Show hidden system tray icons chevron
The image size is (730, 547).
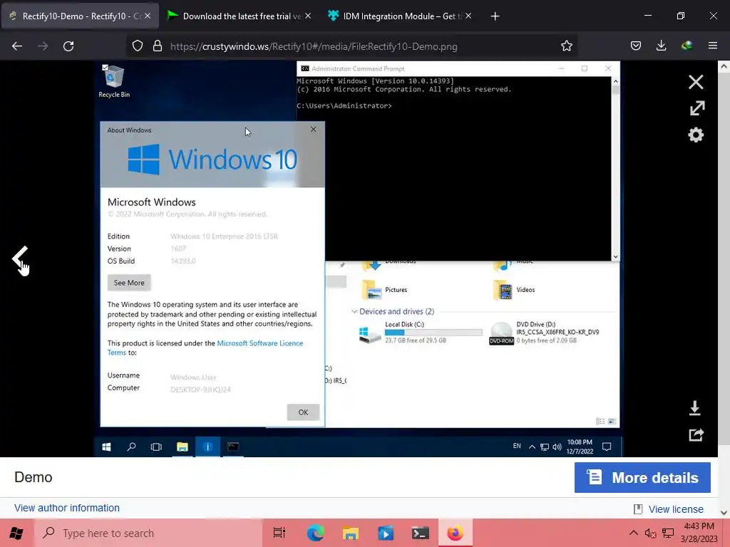[633, 533]
